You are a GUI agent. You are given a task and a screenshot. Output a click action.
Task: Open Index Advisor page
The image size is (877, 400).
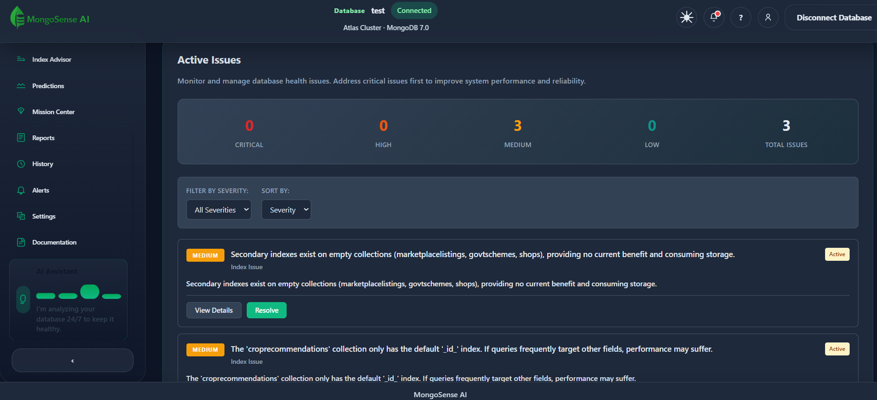[x=52, y=59]
